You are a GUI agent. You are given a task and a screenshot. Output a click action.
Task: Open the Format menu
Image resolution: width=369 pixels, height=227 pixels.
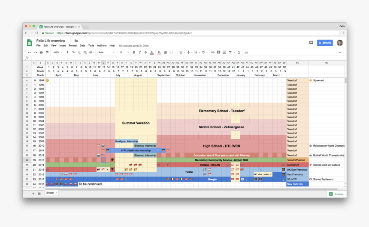(x=73, y=45)
